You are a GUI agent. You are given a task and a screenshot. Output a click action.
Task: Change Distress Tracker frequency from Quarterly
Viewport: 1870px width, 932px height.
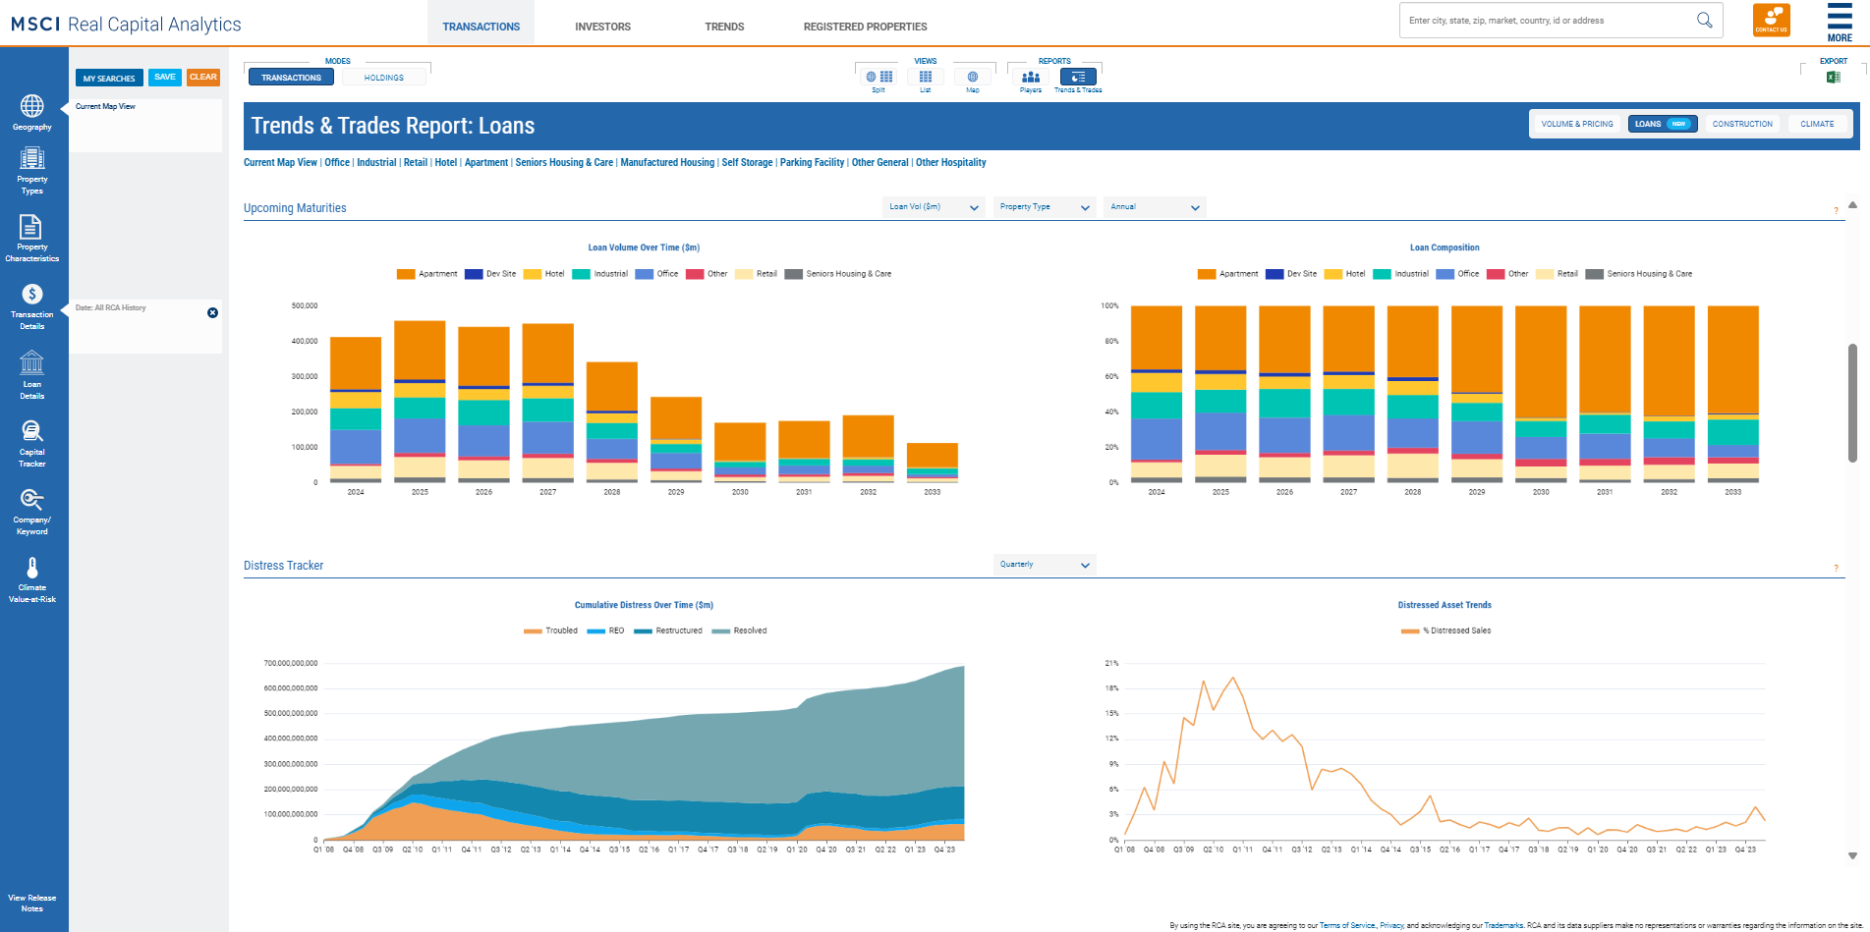1043,564
